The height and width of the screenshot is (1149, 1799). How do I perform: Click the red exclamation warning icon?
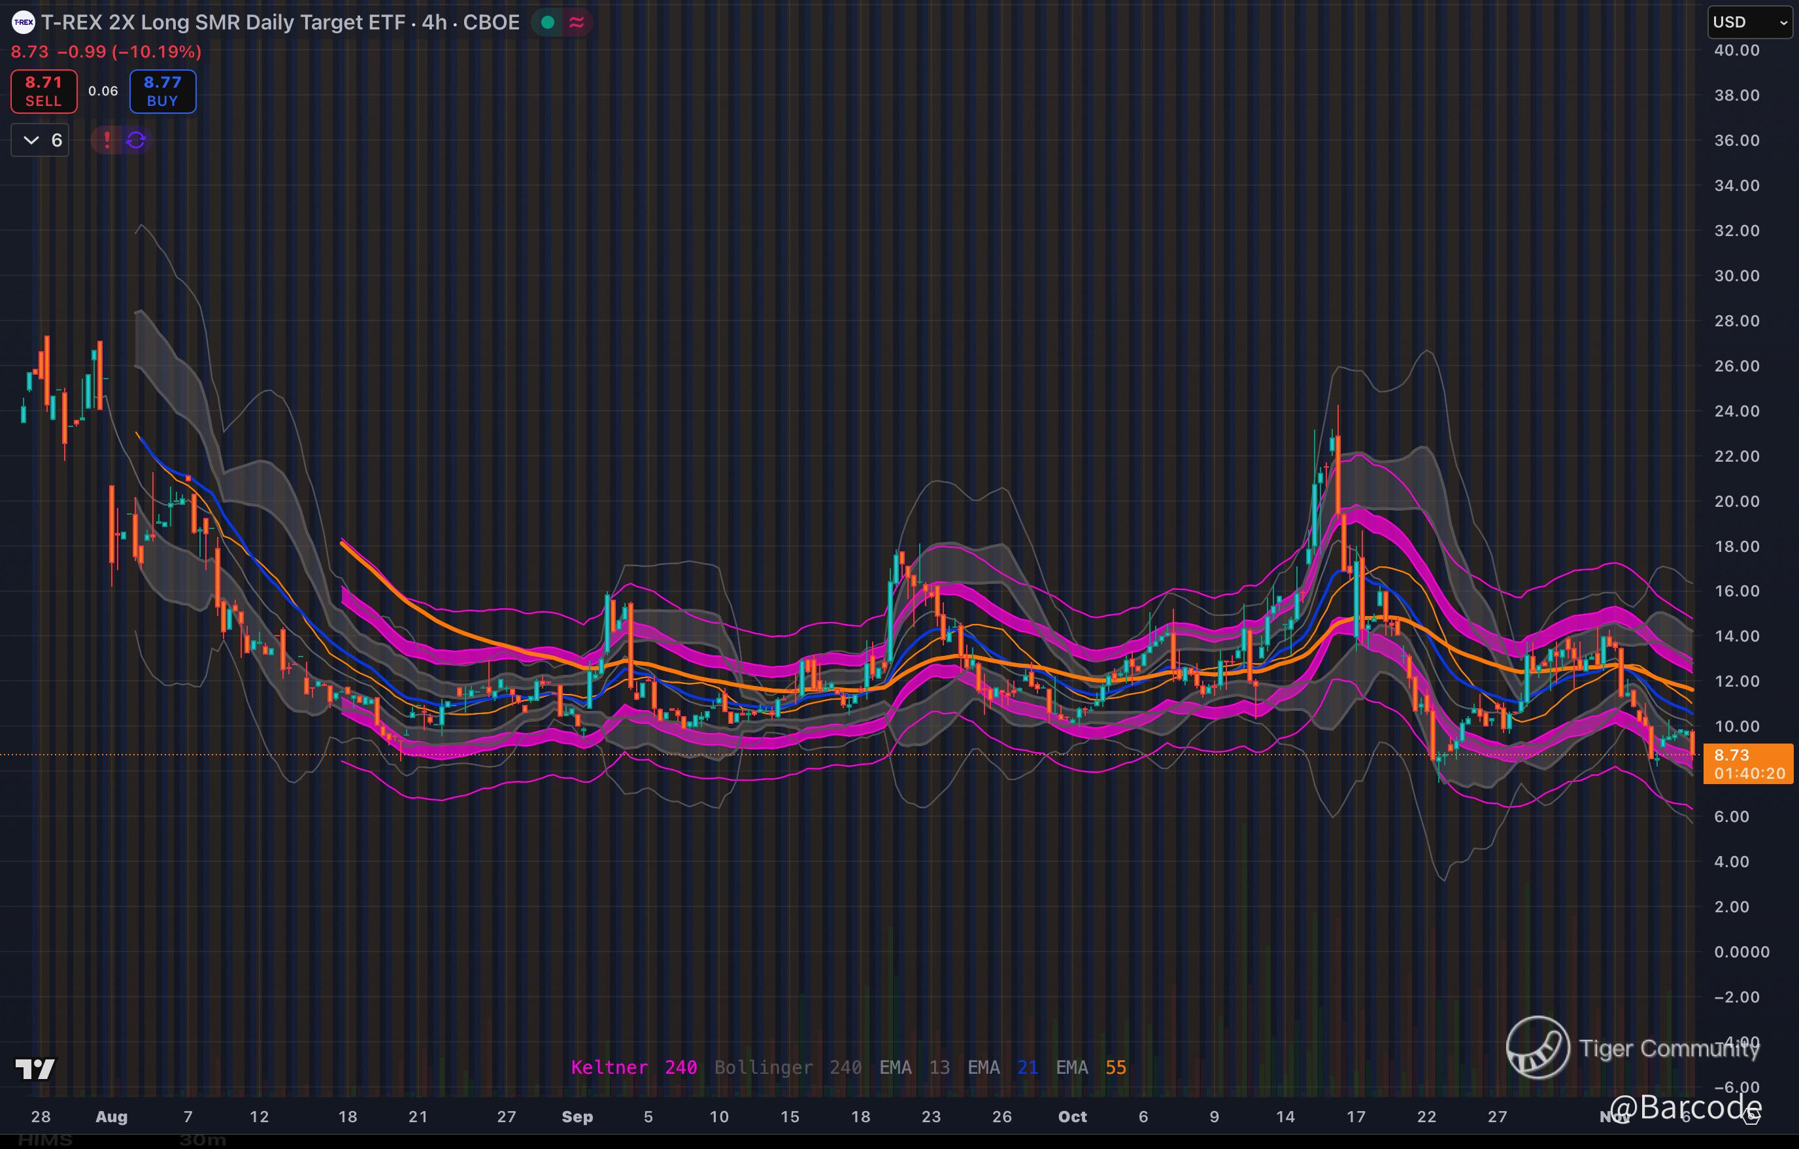click(x=107, y=140)
